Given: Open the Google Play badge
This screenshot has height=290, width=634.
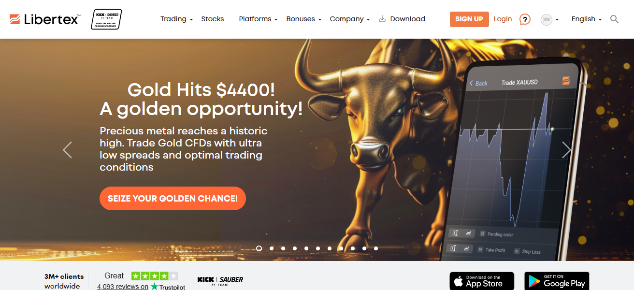Looking at the screenshot, I should click(x=557, y=281).
